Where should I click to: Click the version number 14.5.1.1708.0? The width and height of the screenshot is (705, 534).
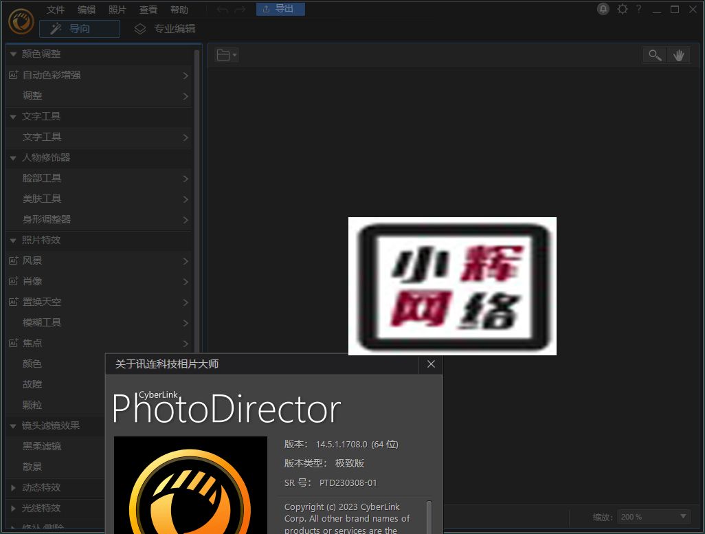342,445
